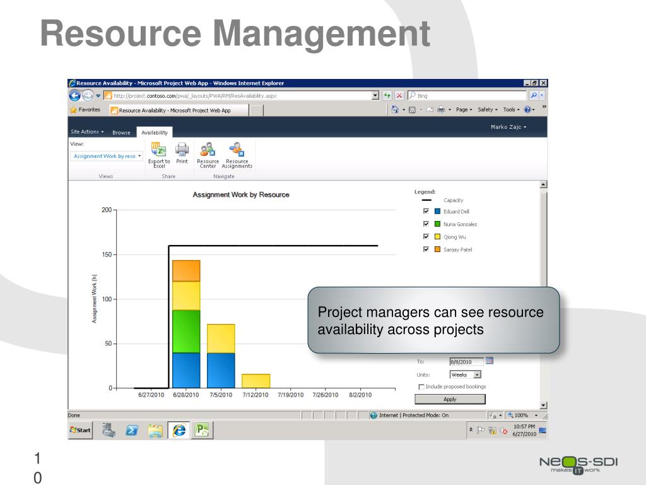Click the Internet Explorer taskbar icon

pos(179,430)
